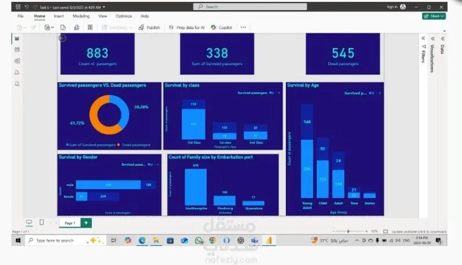
Task: Open Google Chrome from the taskbar
Action: coord(213,240)
